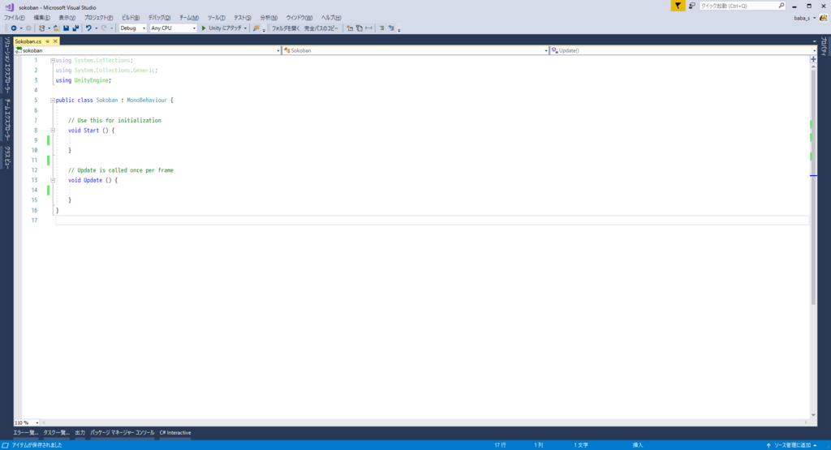
Task: Collapse the using directives block
Action: [x=53, y=60]
